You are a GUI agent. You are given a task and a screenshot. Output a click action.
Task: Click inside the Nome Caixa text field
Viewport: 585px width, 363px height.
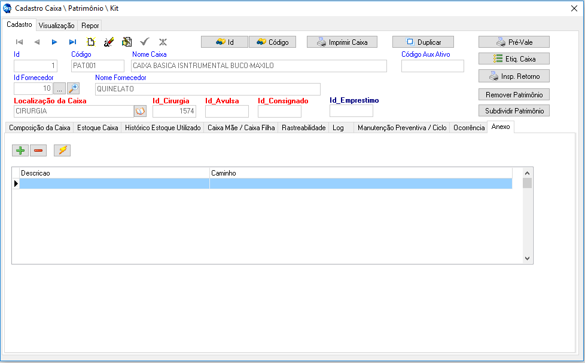tap(258, 66)
